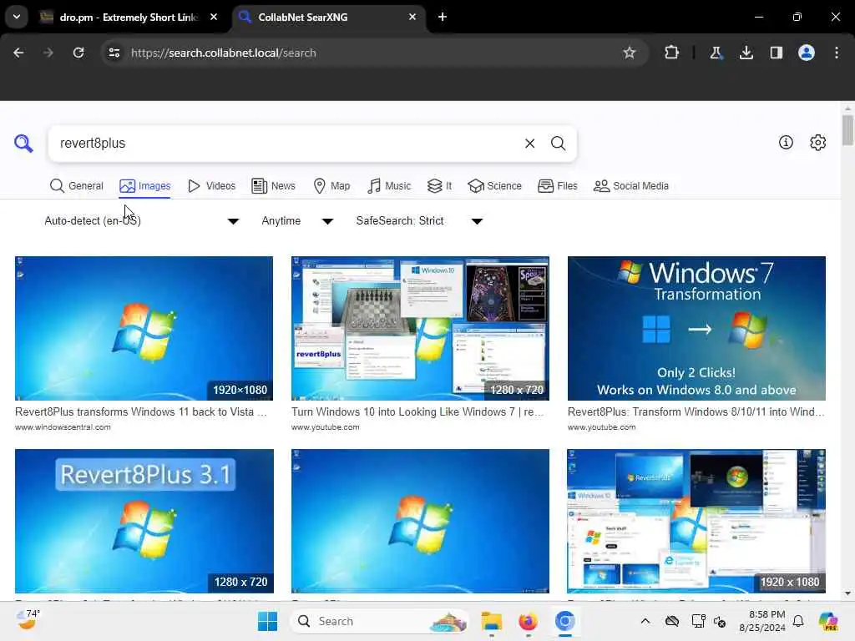Image resolution: width=855 pixels, height=641 pixels.
Task: Open the Windows 10 to 7 collage thumbnail
Action: click(x=420, y=328)
